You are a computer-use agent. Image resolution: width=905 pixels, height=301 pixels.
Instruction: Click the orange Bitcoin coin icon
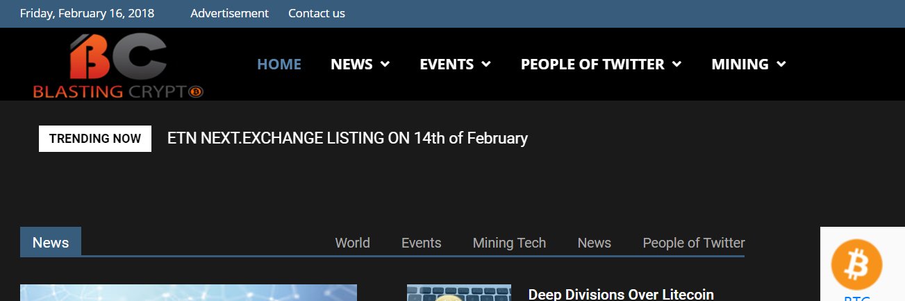(856, 264)
